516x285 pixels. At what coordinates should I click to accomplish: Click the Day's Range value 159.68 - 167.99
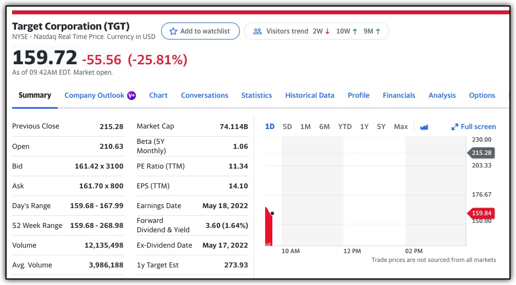pos(97,205)
